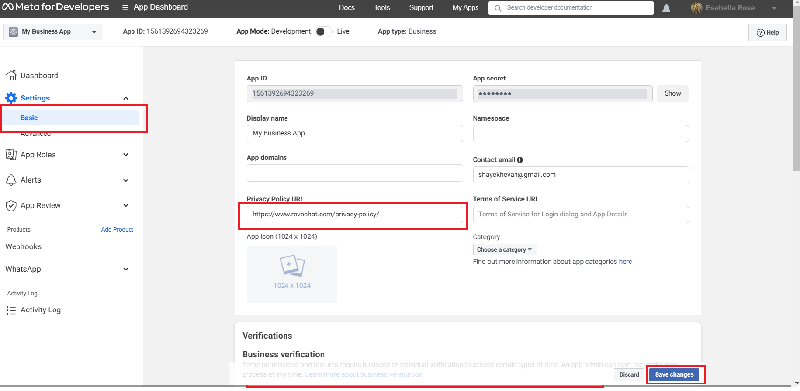Open the notifications bell
This screenshot has height=391, width=800.
(666, 8)
